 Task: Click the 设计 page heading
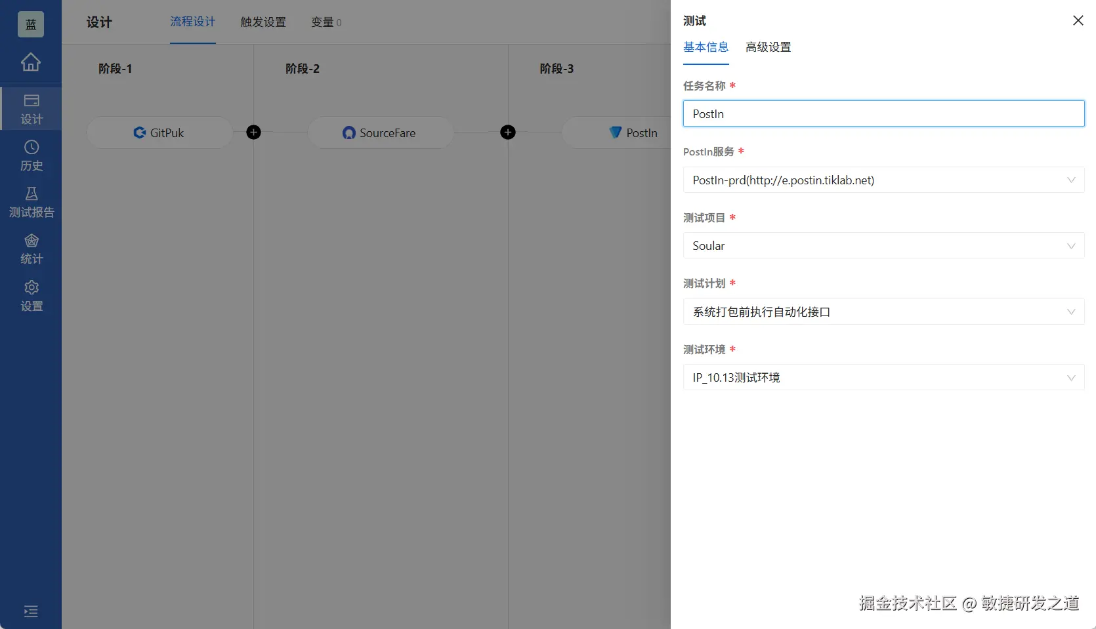(x=99, y=22)
